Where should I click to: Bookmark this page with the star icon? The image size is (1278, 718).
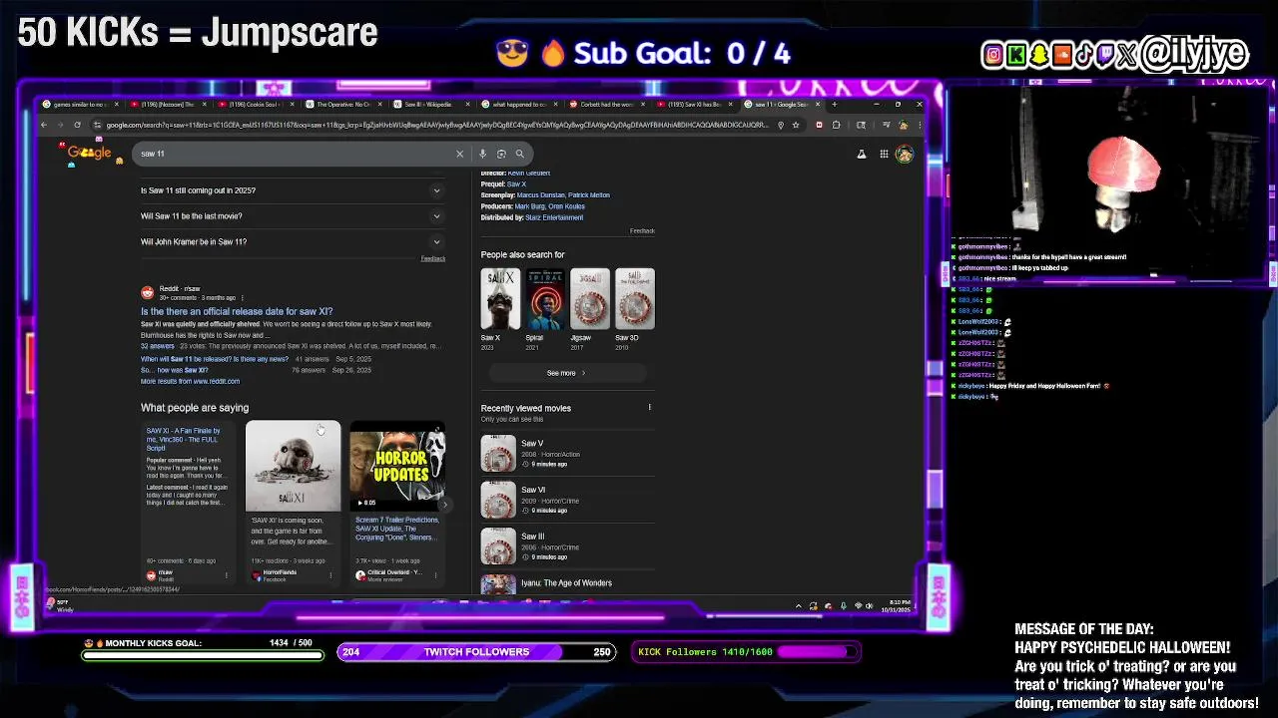pyautogui.click(x=796, y=125)
